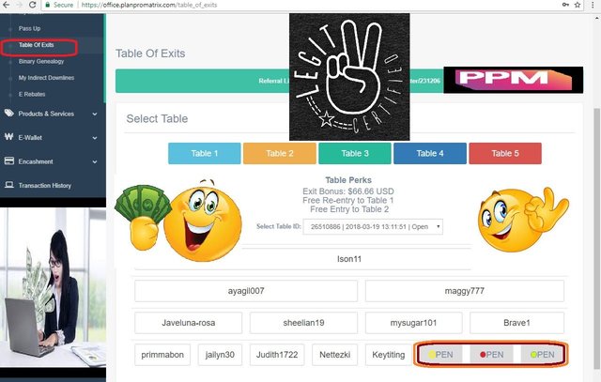
Task: Reload the page with the browser refresh icon
Action: pos(33,5)
